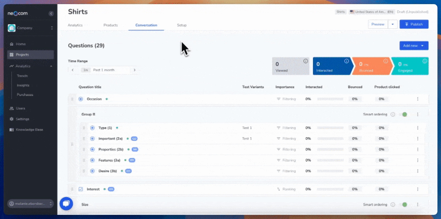Switch to the Conversation tab
Image resolution: width=441 pixels, height=219 pixels.
click(x=146, y=25)
